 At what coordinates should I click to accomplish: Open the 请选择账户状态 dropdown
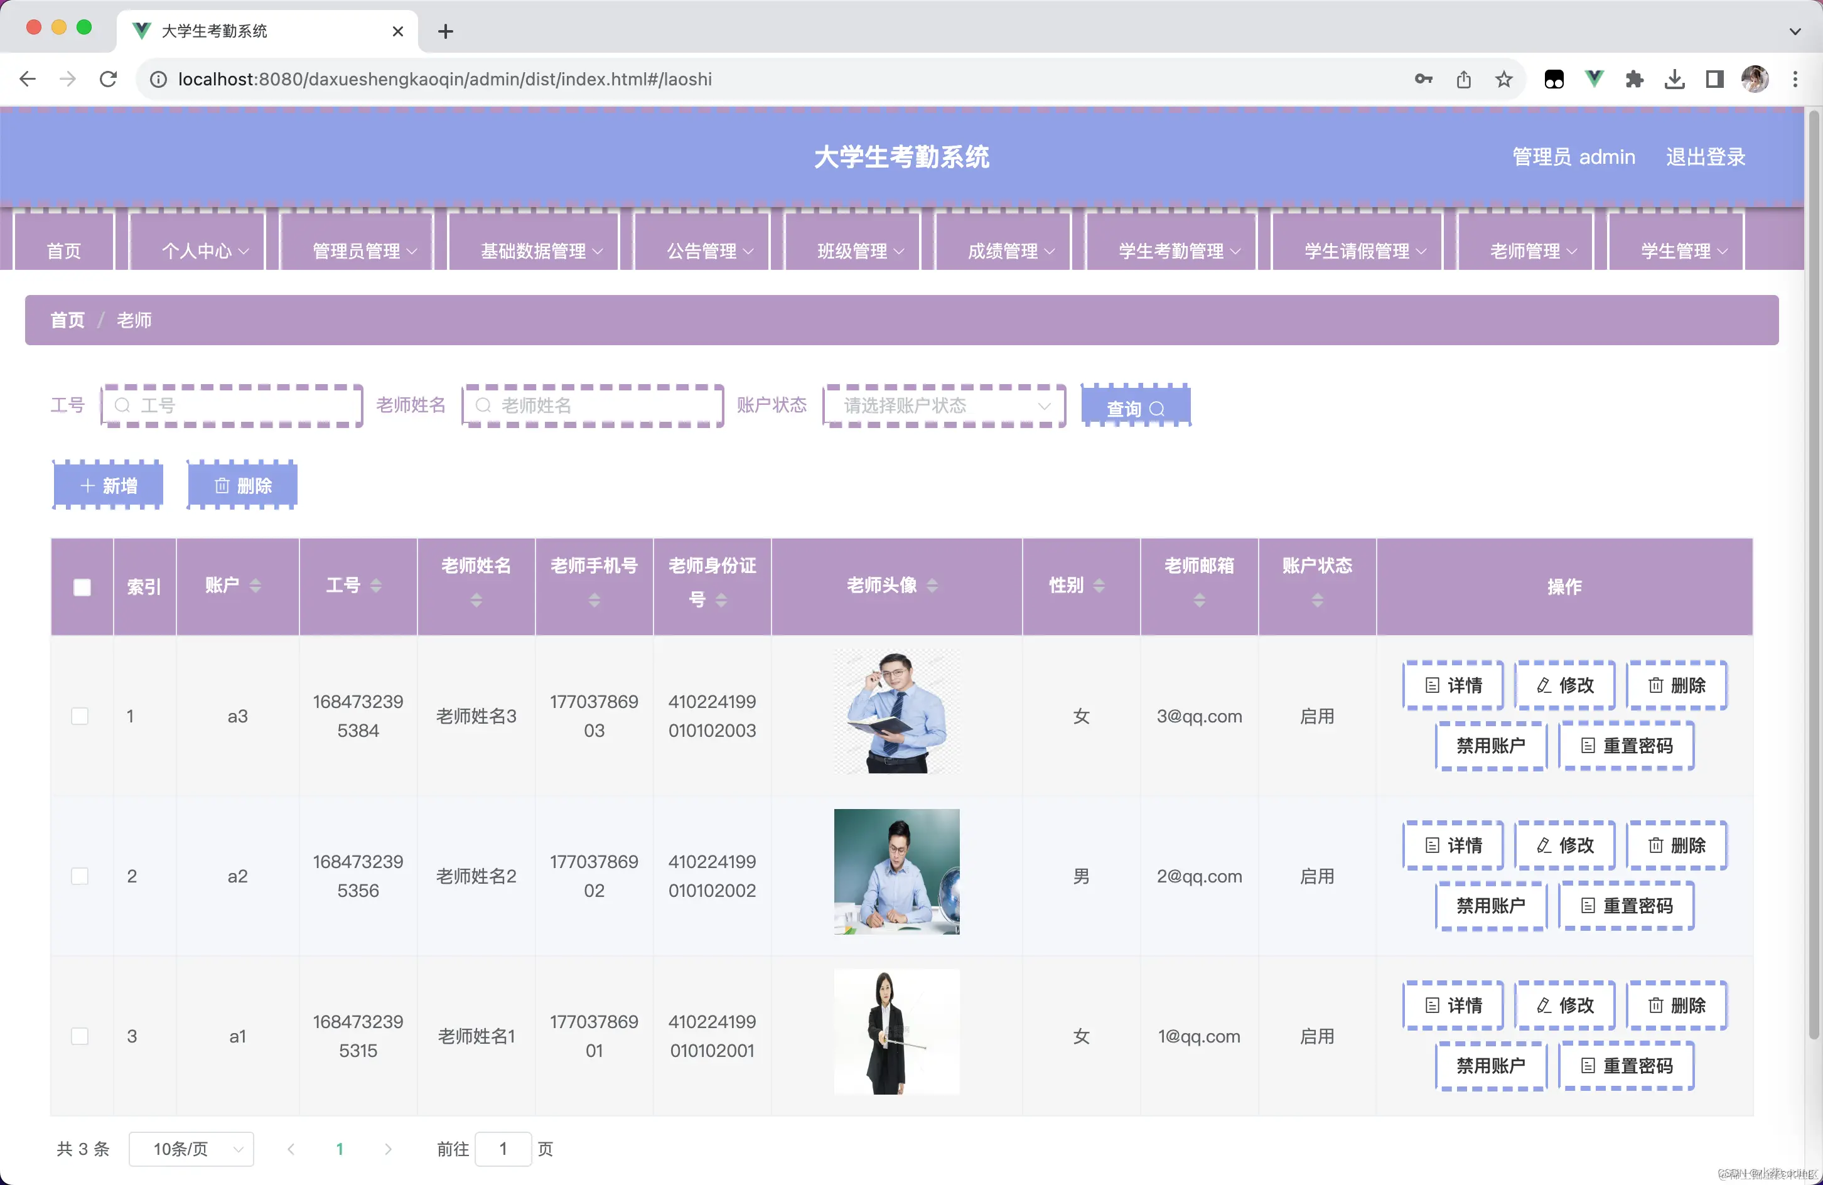942,405
